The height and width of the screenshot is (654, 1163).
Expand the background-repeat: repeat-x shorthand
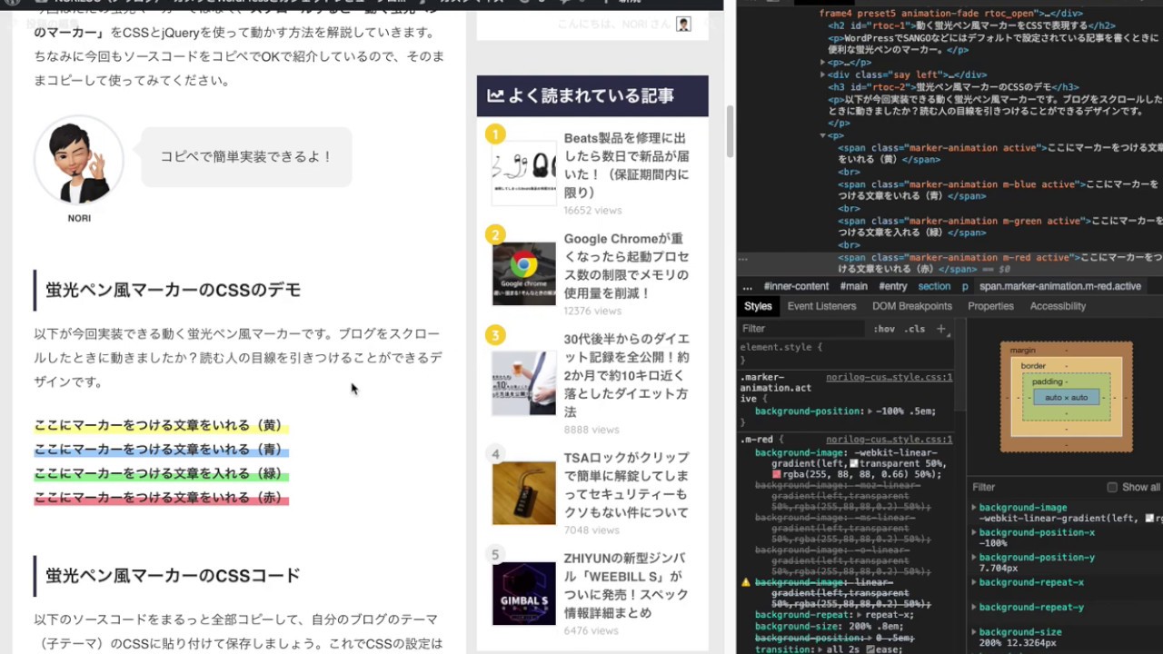click(x=861, y=615)
